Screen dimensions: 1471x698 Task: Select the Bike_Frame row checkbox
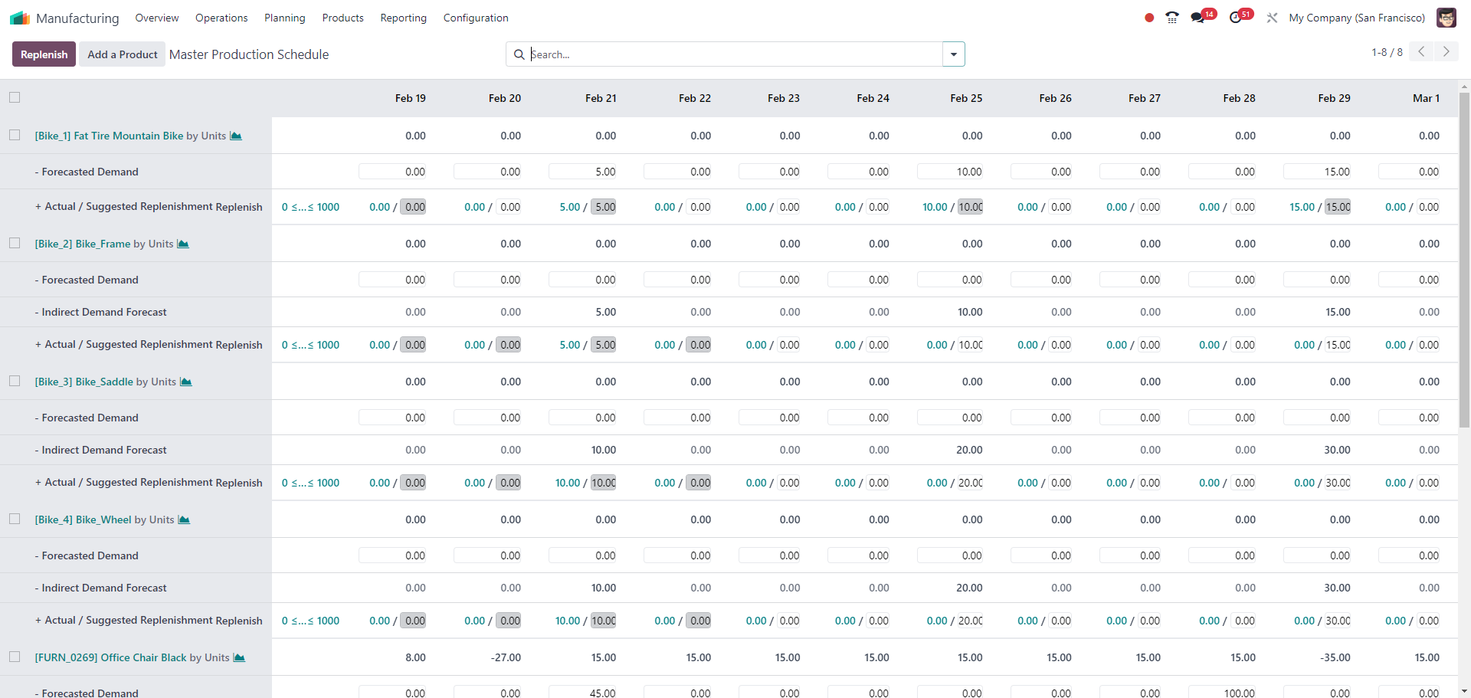pyautogui.click(x=15, y=243)
